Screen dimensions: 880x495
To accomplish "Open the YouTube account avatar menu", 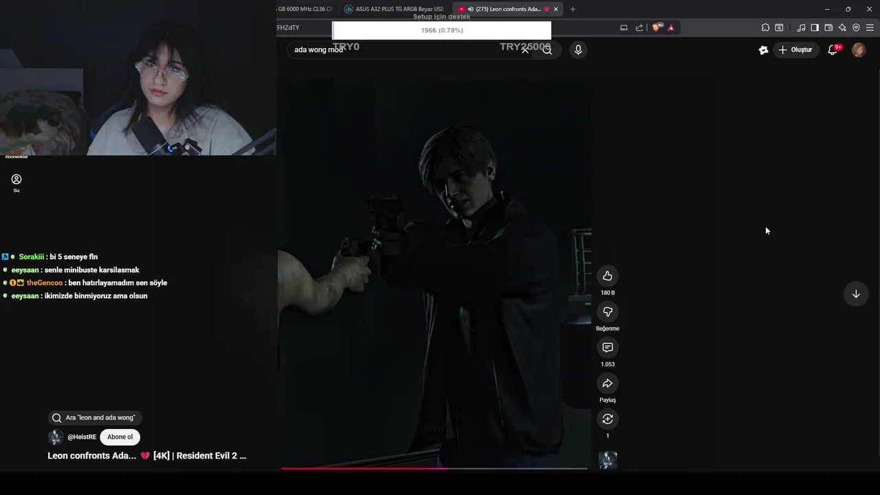I will click(859, 49).
